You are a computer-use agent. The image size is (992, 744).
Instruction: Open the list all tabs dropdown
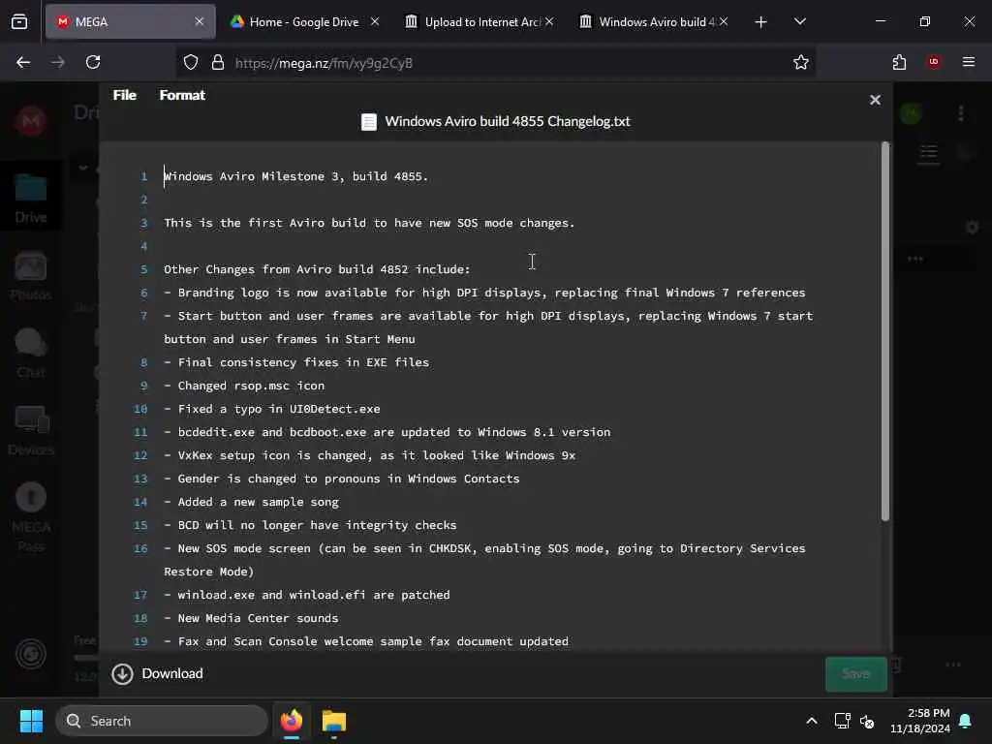pos(799,21)
